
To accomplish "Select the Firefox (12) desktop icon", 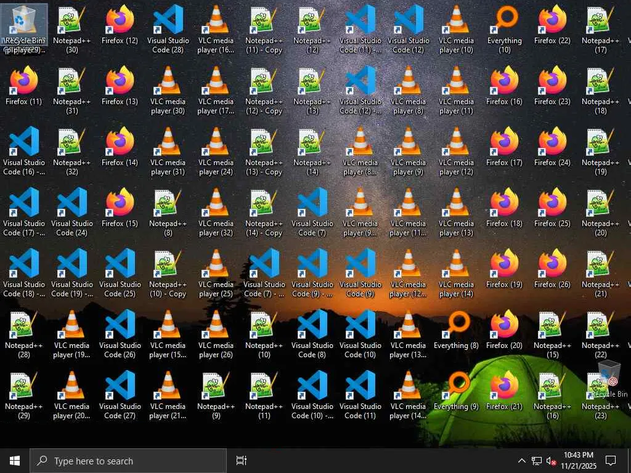I will pyautogui.click(x=120, y=25).
